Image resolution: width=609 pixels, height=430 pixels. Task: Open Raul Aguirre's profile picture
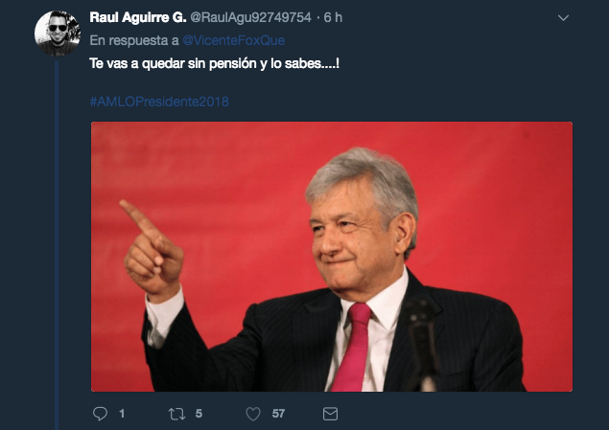[x=58, y=34]
